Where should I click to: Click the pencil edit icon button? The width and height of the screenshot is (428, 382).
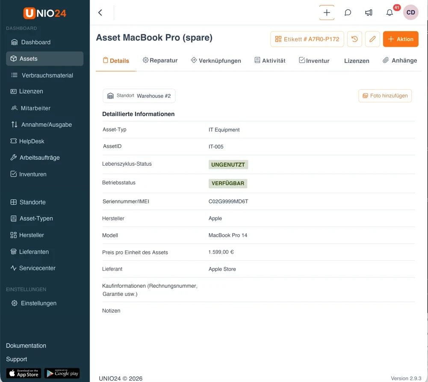click(x=372, y=39)
